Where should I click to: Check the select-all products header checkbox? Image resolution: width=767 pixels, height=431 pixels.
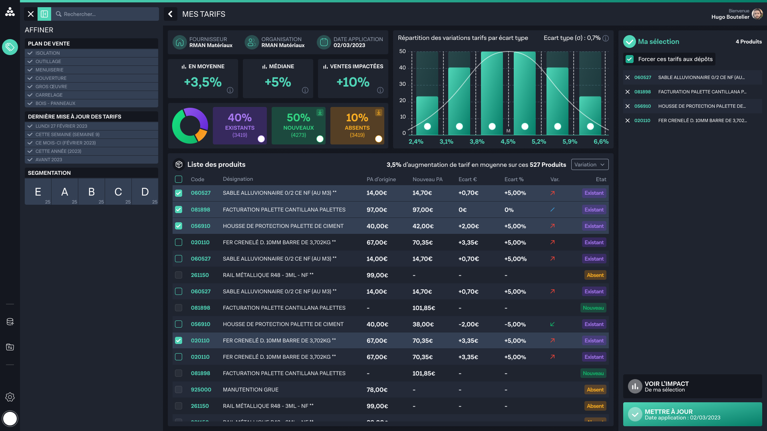tap(179, 179)
